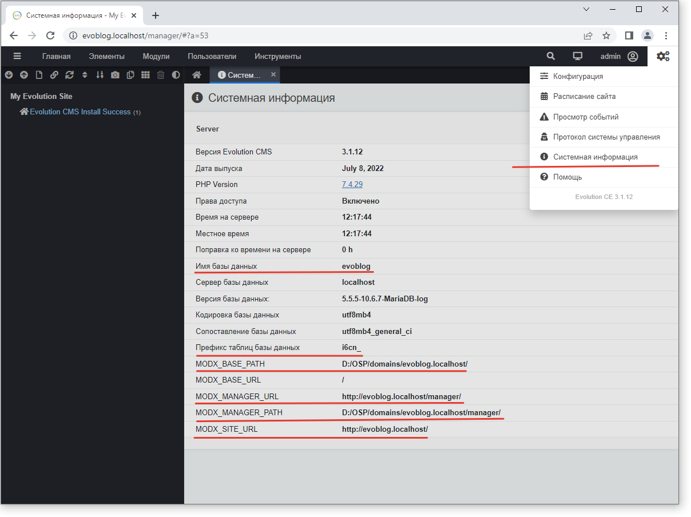Screen dimensions: 691x517
Task: Select Конфигурация from the system menu
Action: [578, 76]
